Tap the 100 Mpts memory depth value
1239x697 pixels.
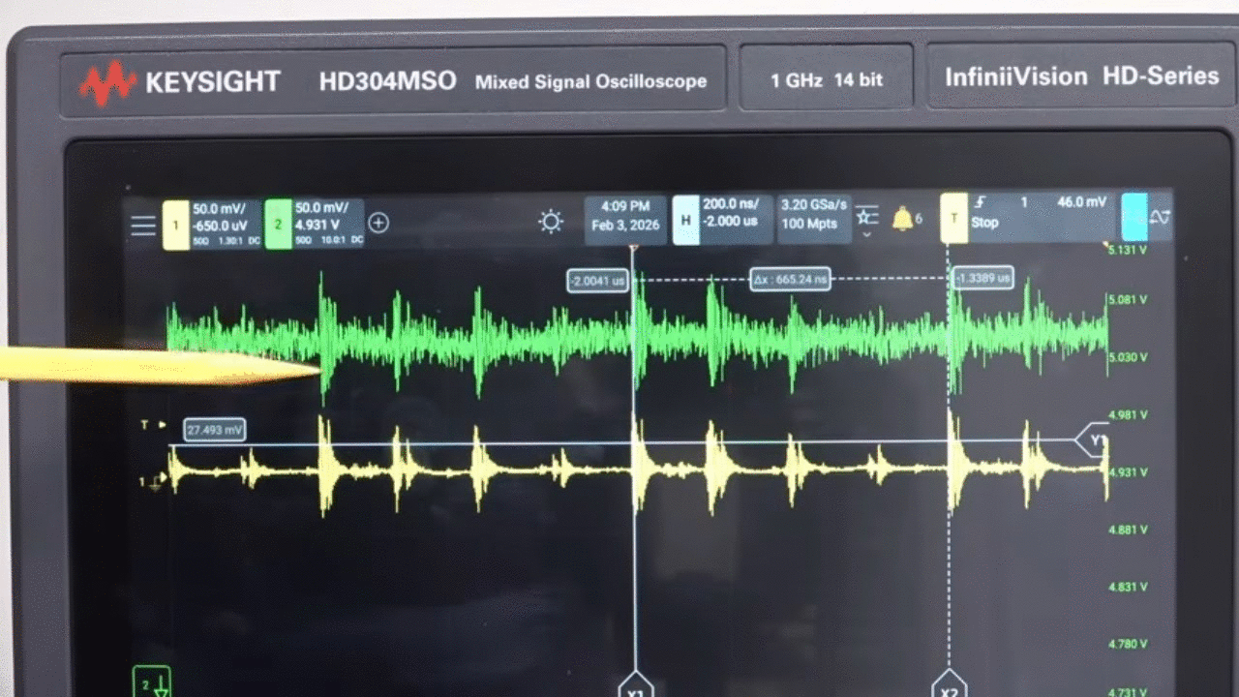[808, 225]
